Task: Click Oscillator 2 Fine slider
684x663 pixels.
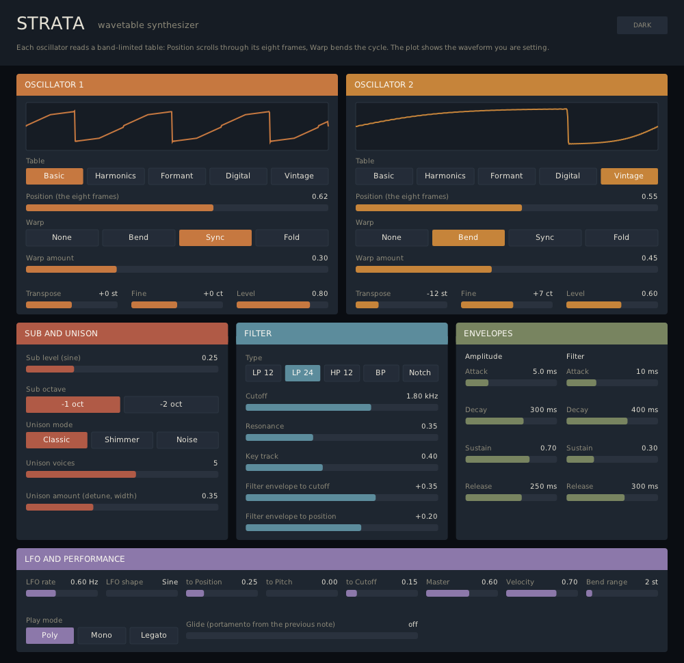Action: point(506,305)
